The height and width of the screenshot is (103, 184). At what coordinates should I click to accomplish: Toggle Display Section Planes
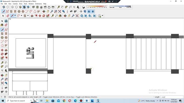(x=85, y=11)
